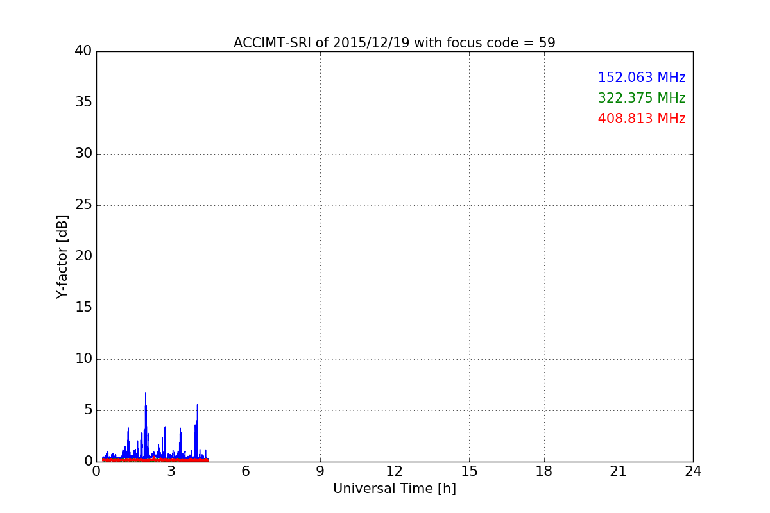Click the y-axis tick label 40
Image resolution: width=770 pixels, height=513 pixels.
click(83, 51)
